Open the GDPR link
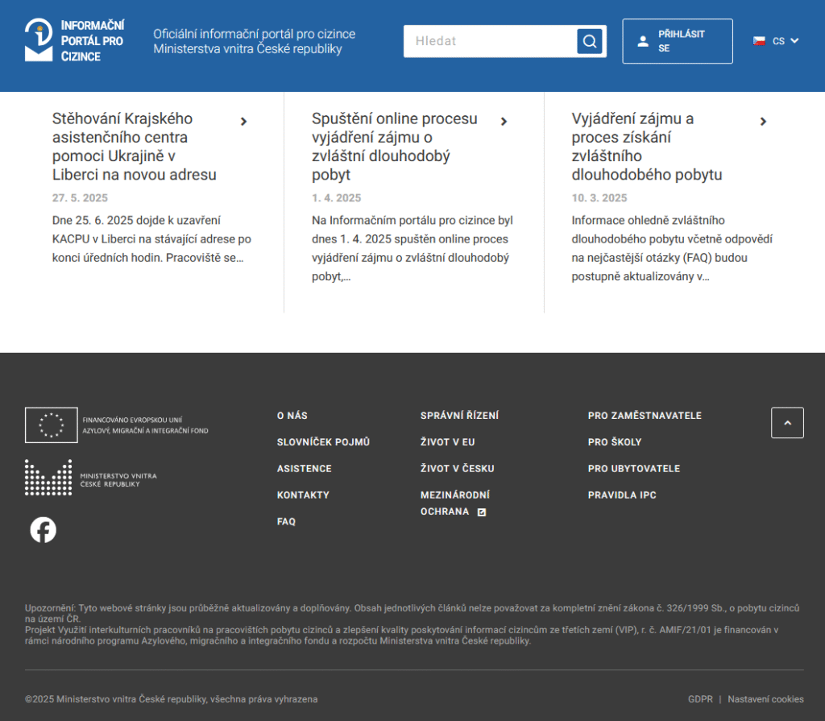The width and height of the screenshot is (825, 721). (x=700, y=699)
